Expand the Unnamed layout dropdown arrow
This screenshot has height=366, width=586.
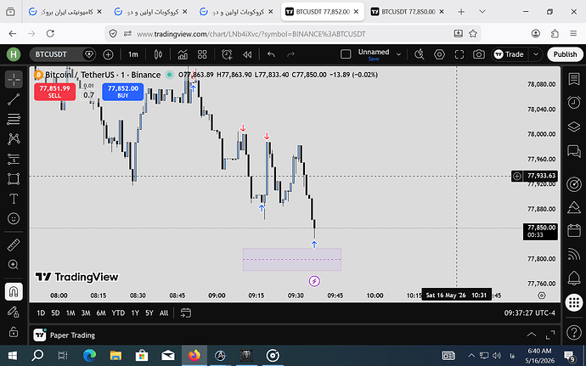(x=399, y=54)
